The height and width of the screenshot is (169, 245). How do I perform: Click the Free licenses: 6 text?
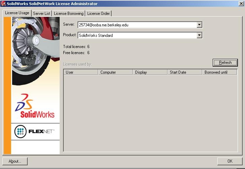pos(76,53)
